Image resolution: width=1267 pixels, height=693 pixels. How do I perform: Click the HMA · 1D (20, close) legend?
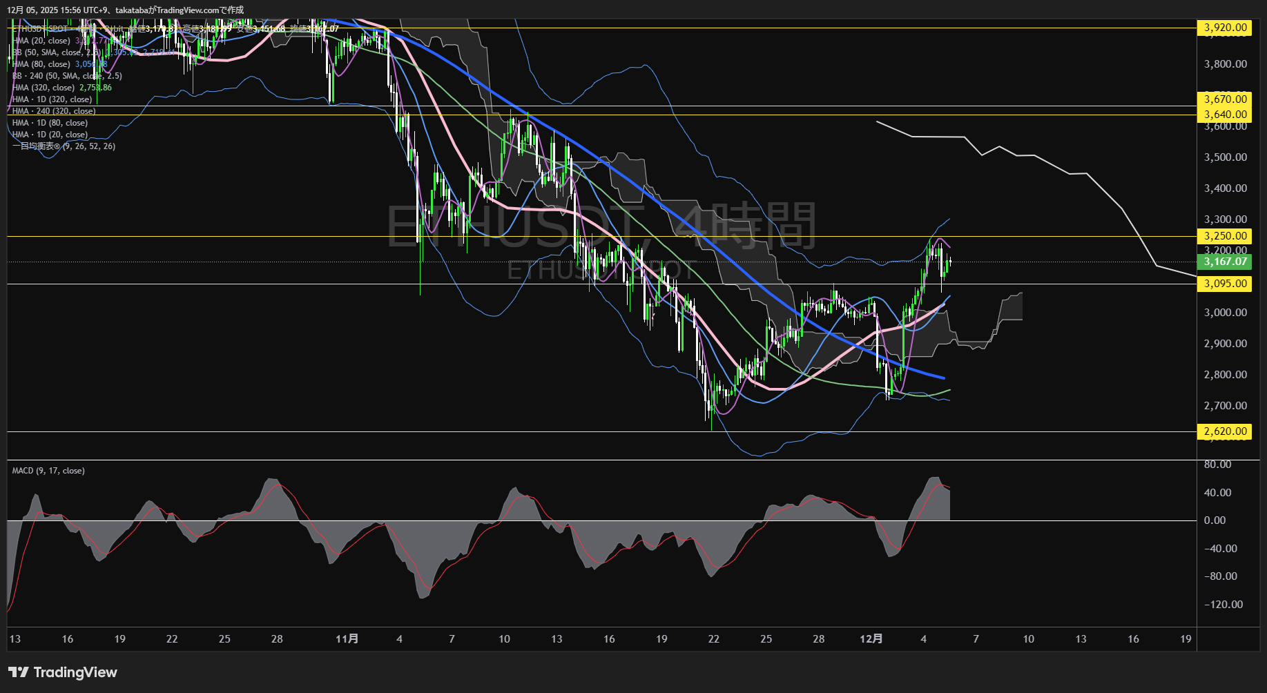pos(50,135)
